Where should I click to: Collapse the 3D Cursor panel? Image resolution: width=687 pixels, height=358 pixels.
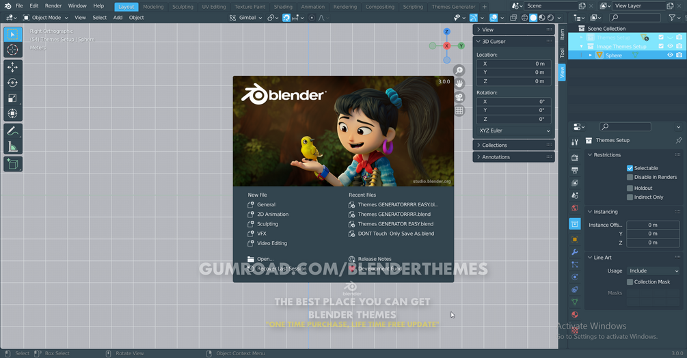[x=513, y=42]
